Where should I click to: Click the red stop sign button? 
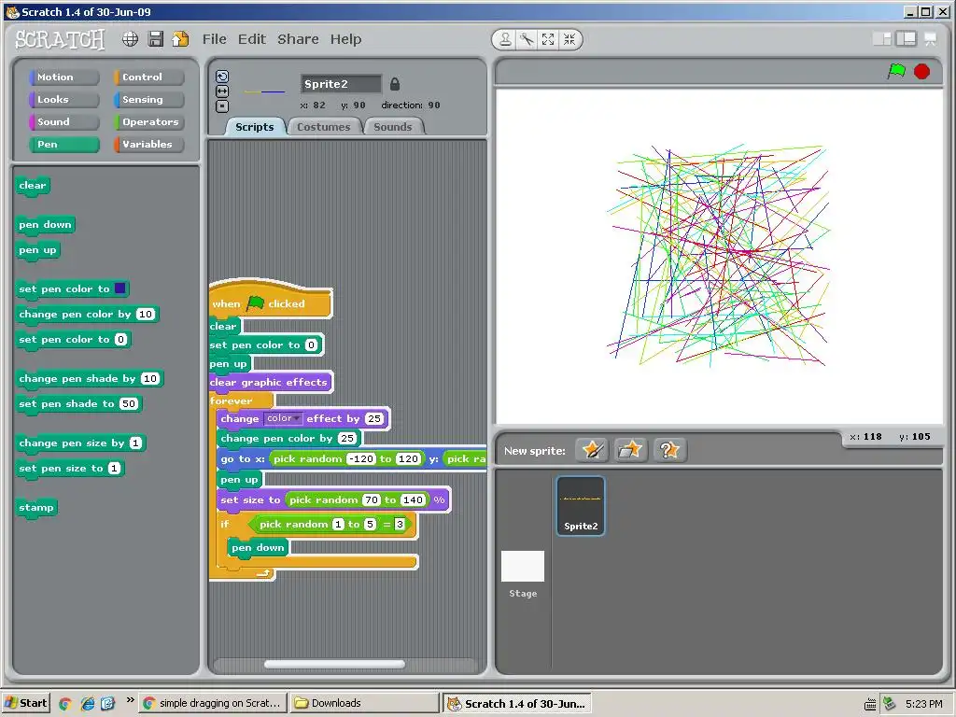921,72
